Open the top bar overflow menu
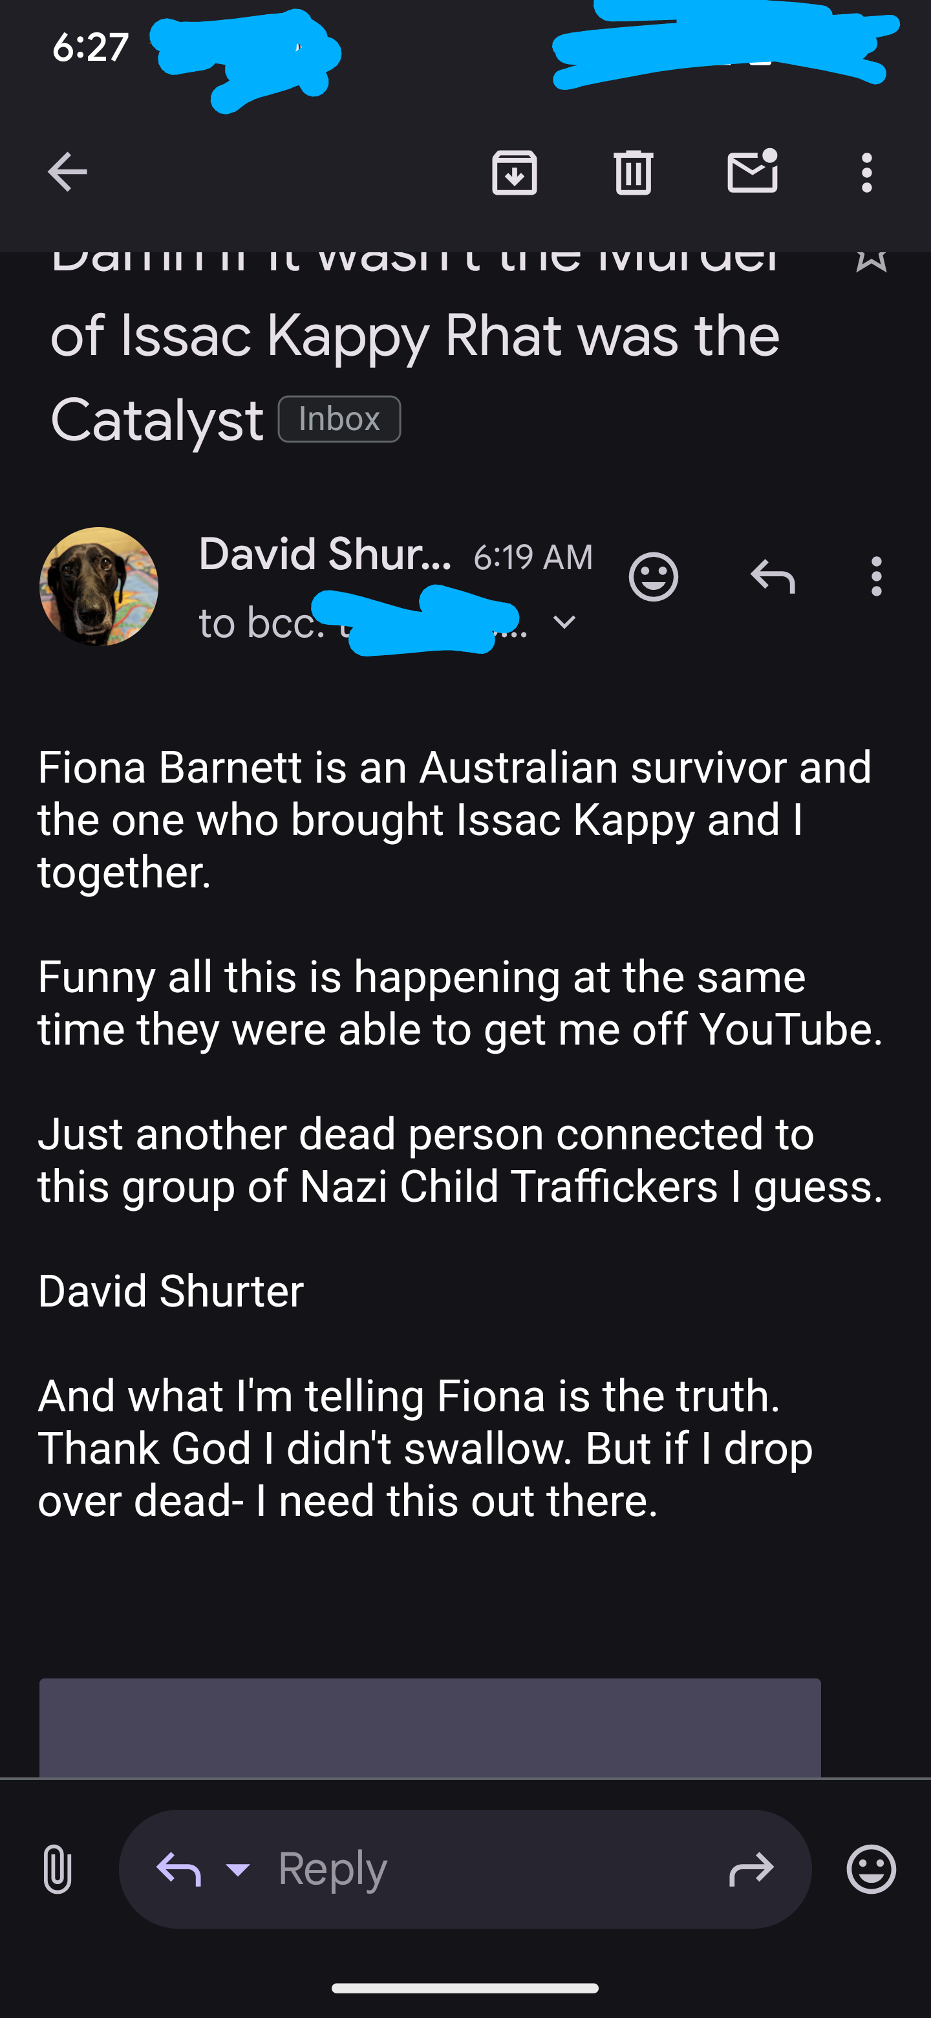The height and width of the screenshot is (2018, 931). coord(866,172)
